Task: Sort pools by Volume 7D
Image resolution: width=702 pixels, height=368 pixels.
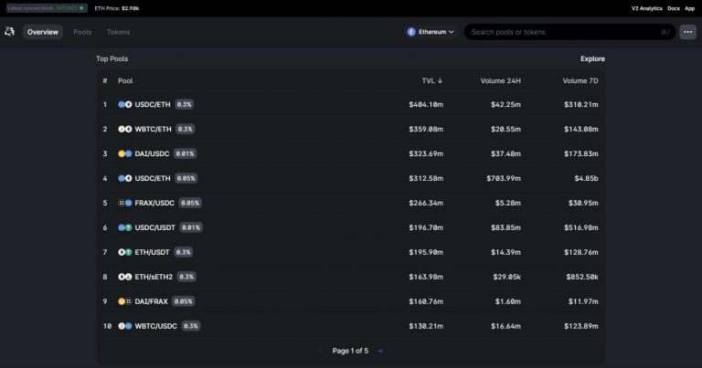Action: tap(580, 80)
